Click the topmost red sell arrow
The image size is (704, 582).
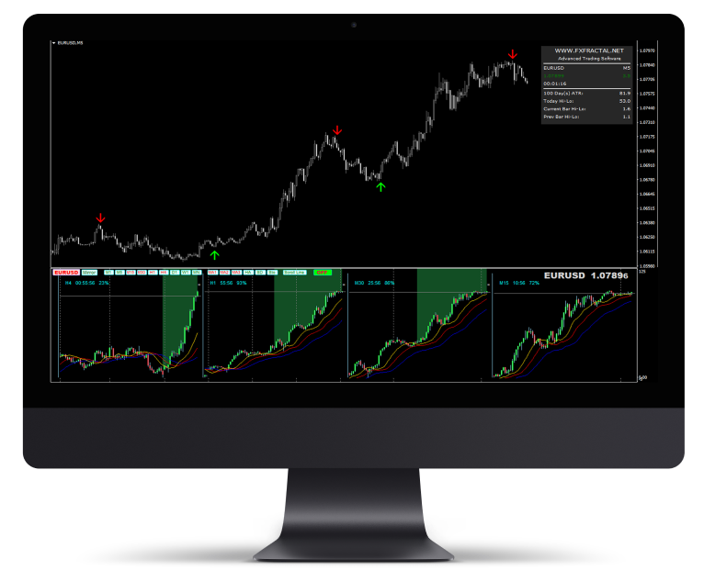513,54
